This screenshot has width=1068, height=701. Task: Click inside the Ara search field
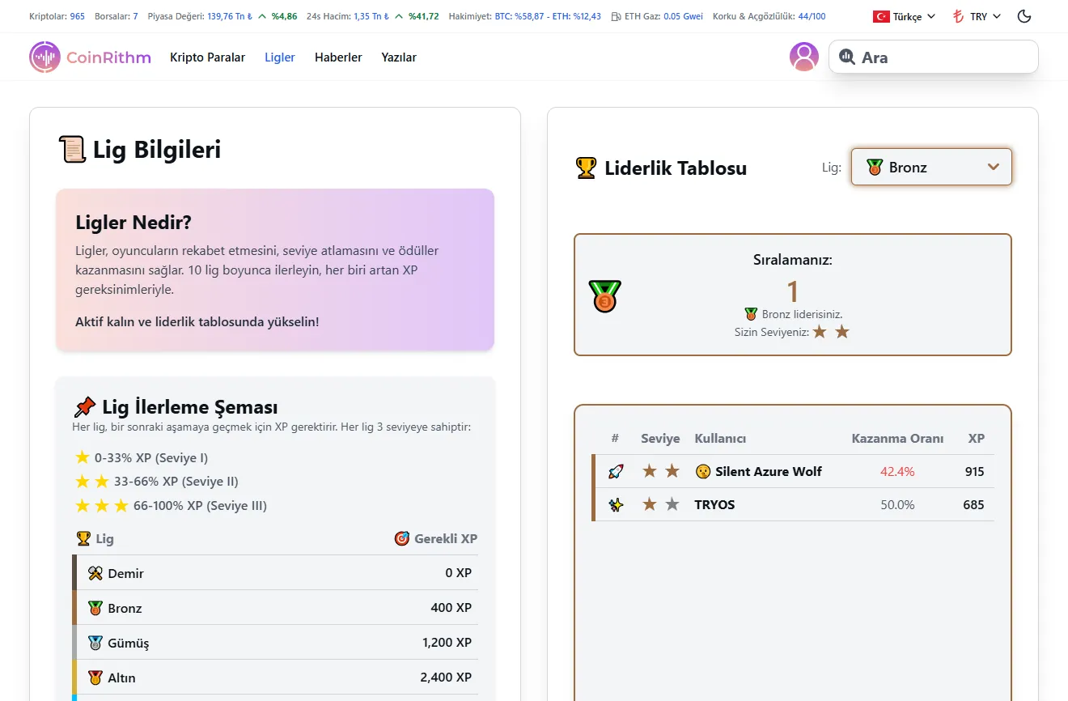[x=930, y=57]
